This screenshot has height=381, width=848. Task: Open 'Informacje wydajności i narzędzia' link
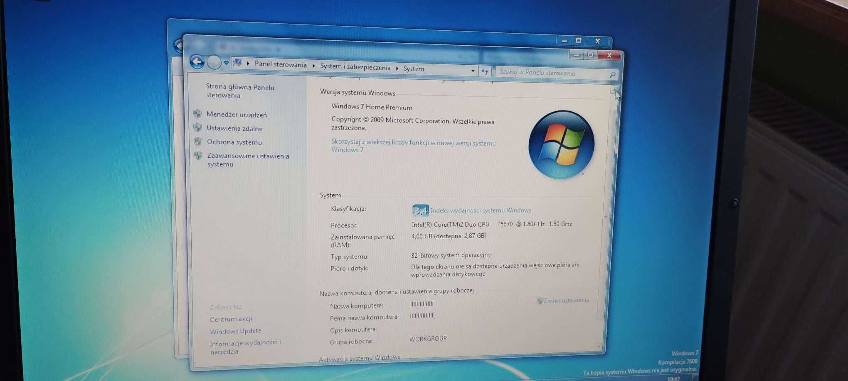coord(245,347)
